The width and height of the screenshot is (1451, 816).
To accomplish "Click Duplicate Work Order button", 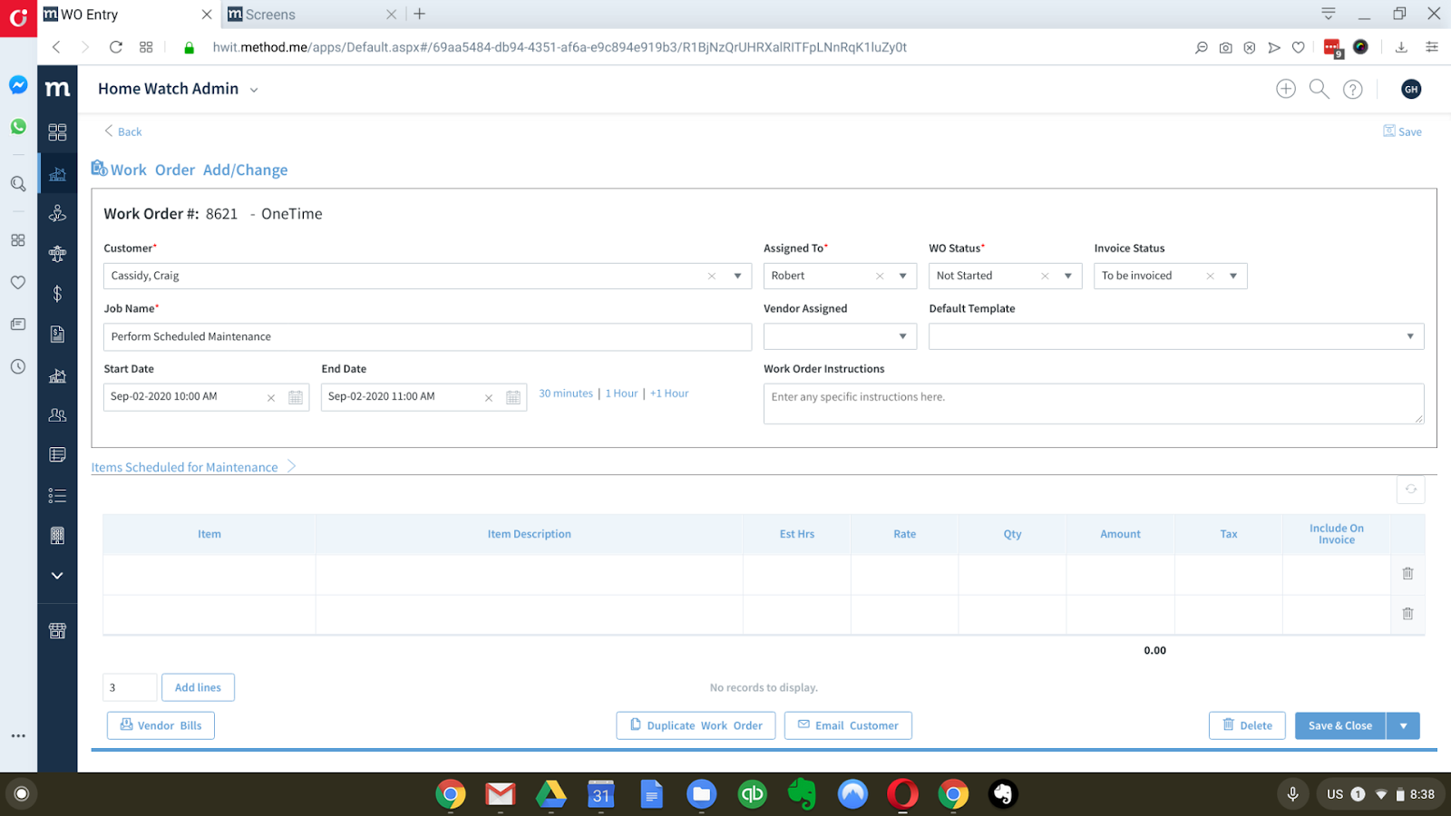I will point(696,725).
